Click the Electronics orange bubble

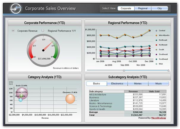tap(70, 99)
